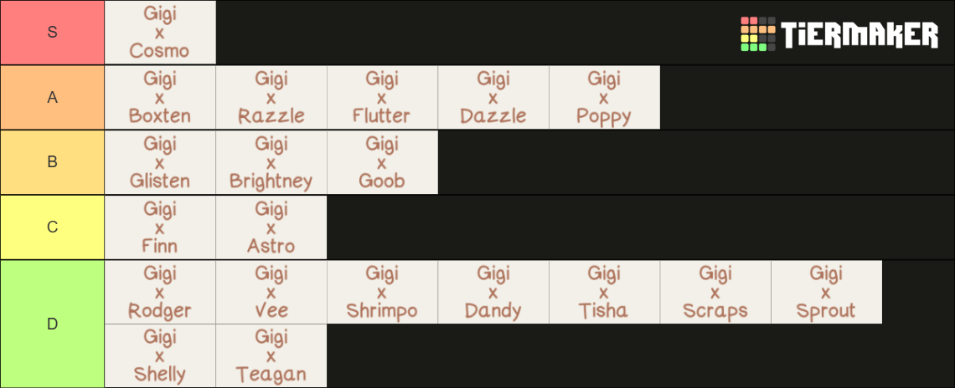Pick the Gigi x Flutter tile
The width and height of the screenshot is (955, 388).
pos(383,97)
